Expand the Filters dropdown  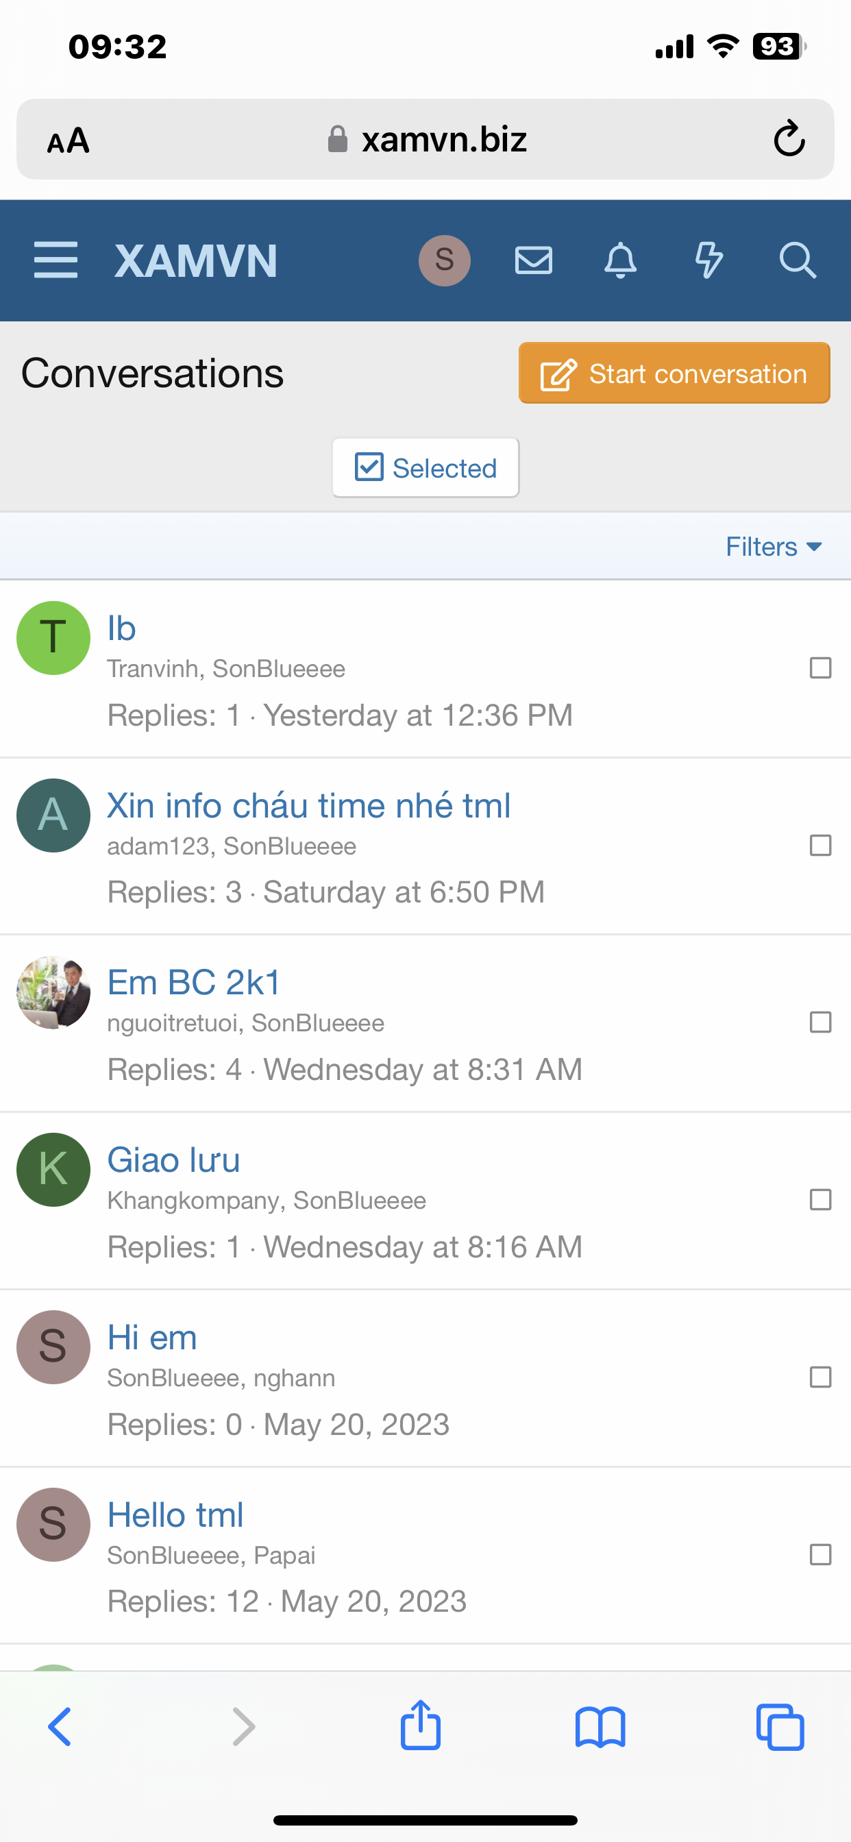pyautogui.click(x=774, y=547)
